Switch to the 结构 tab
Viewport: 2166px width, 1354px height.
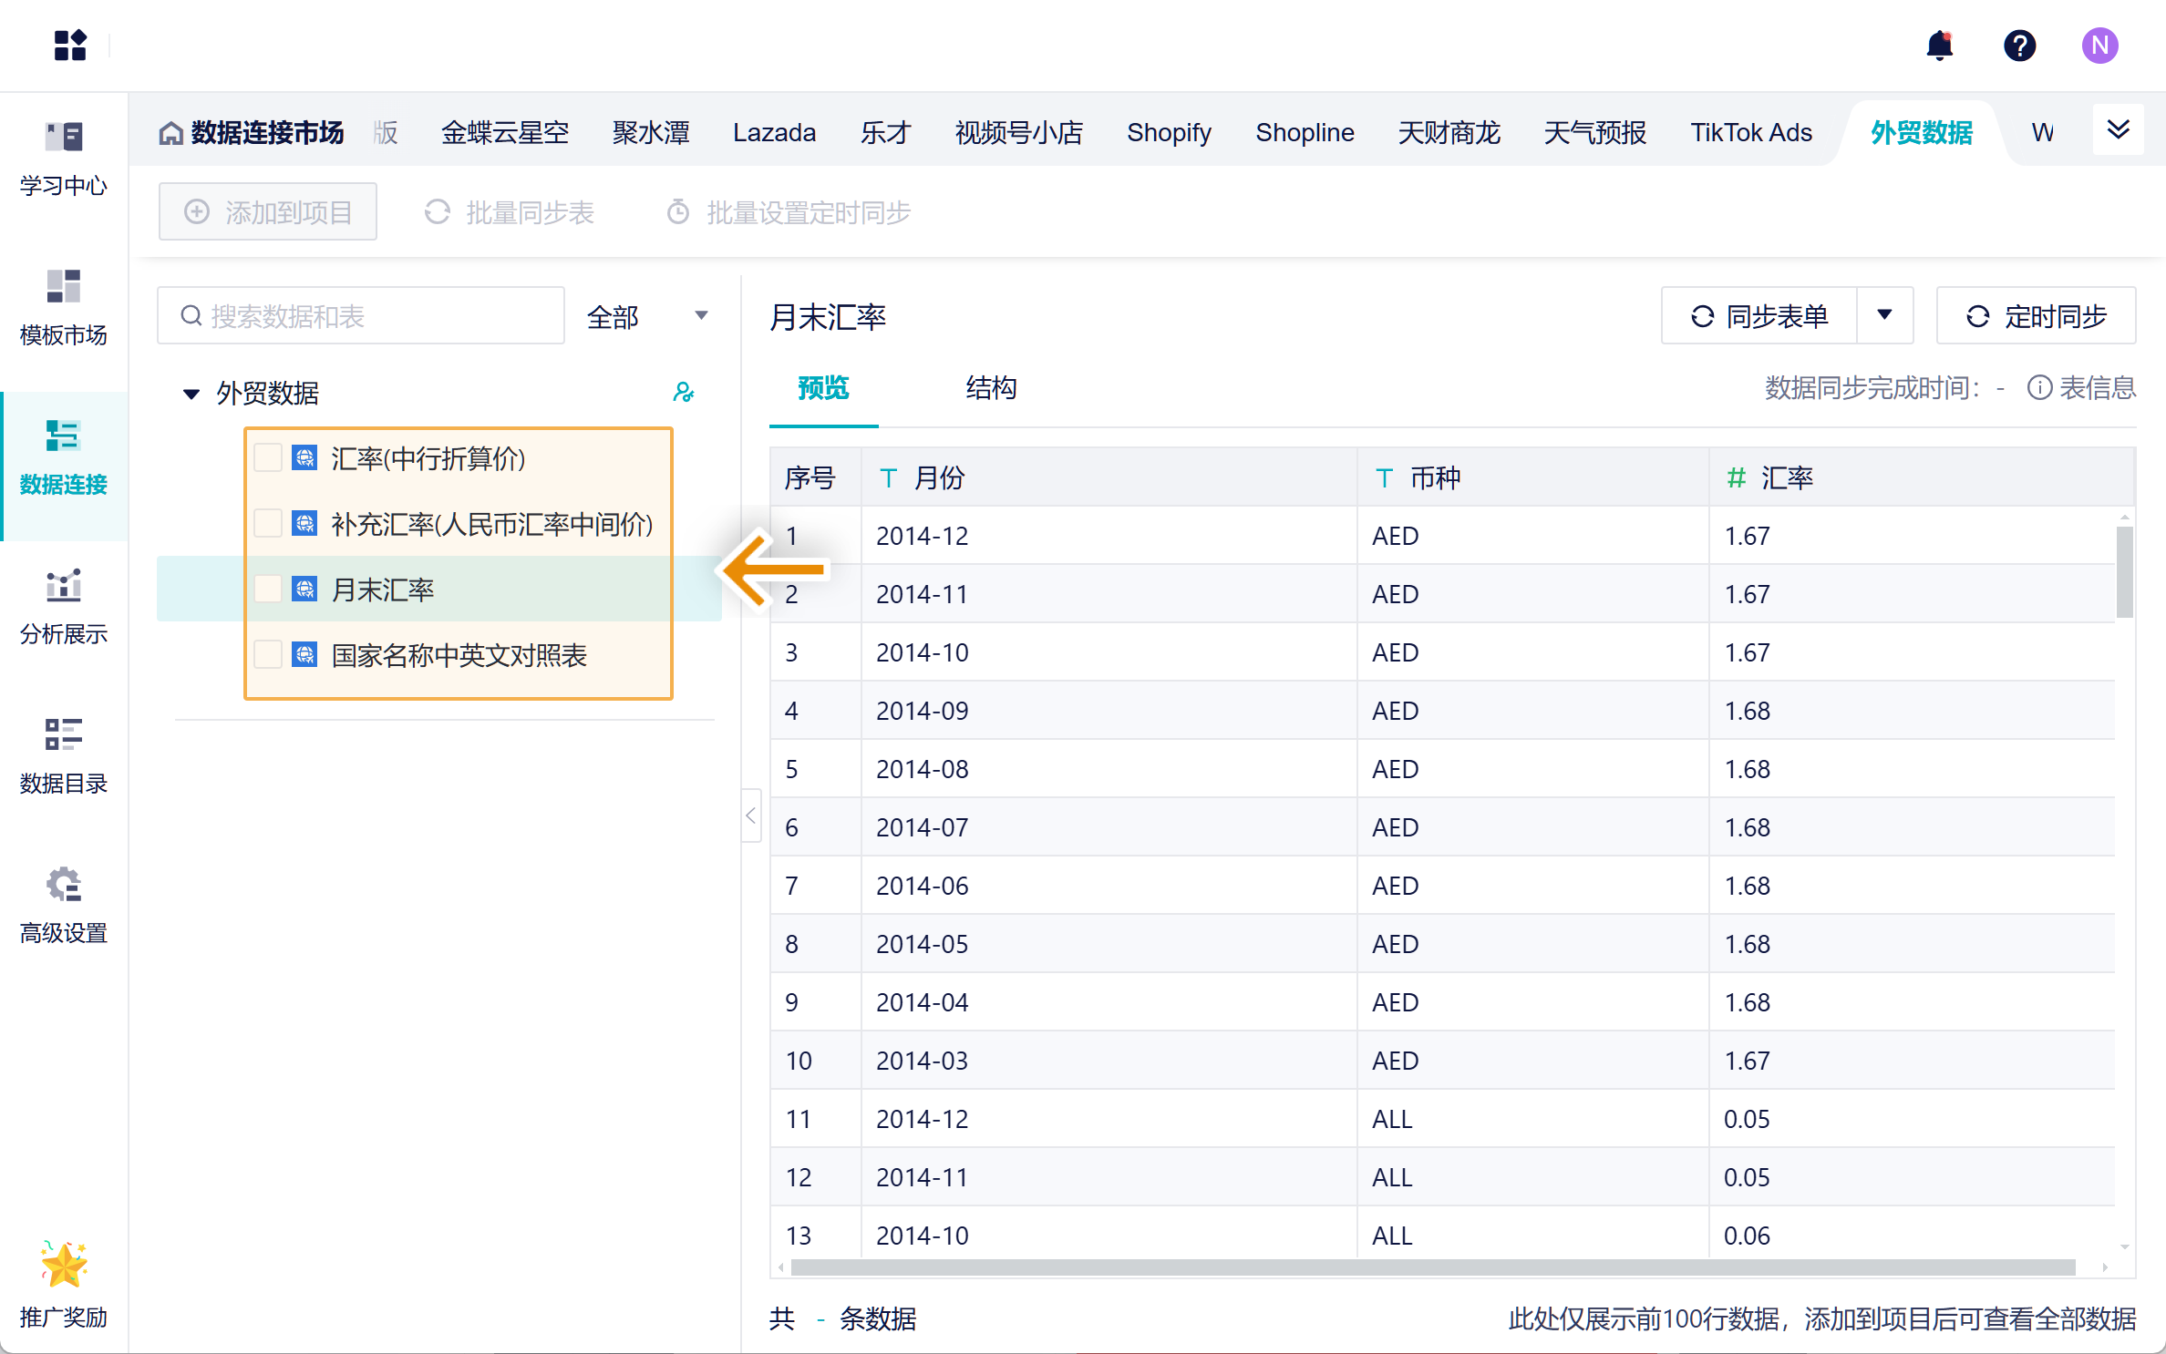(x=991, y=388)
